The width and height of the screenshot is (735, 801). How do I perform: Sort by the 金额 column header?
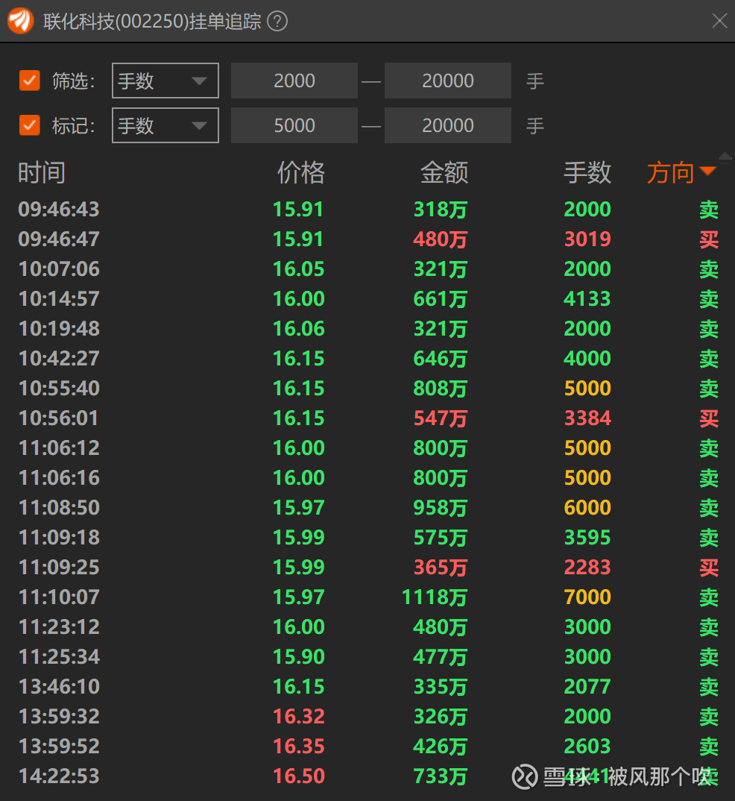pyautogui.click(x=444, y=173)
